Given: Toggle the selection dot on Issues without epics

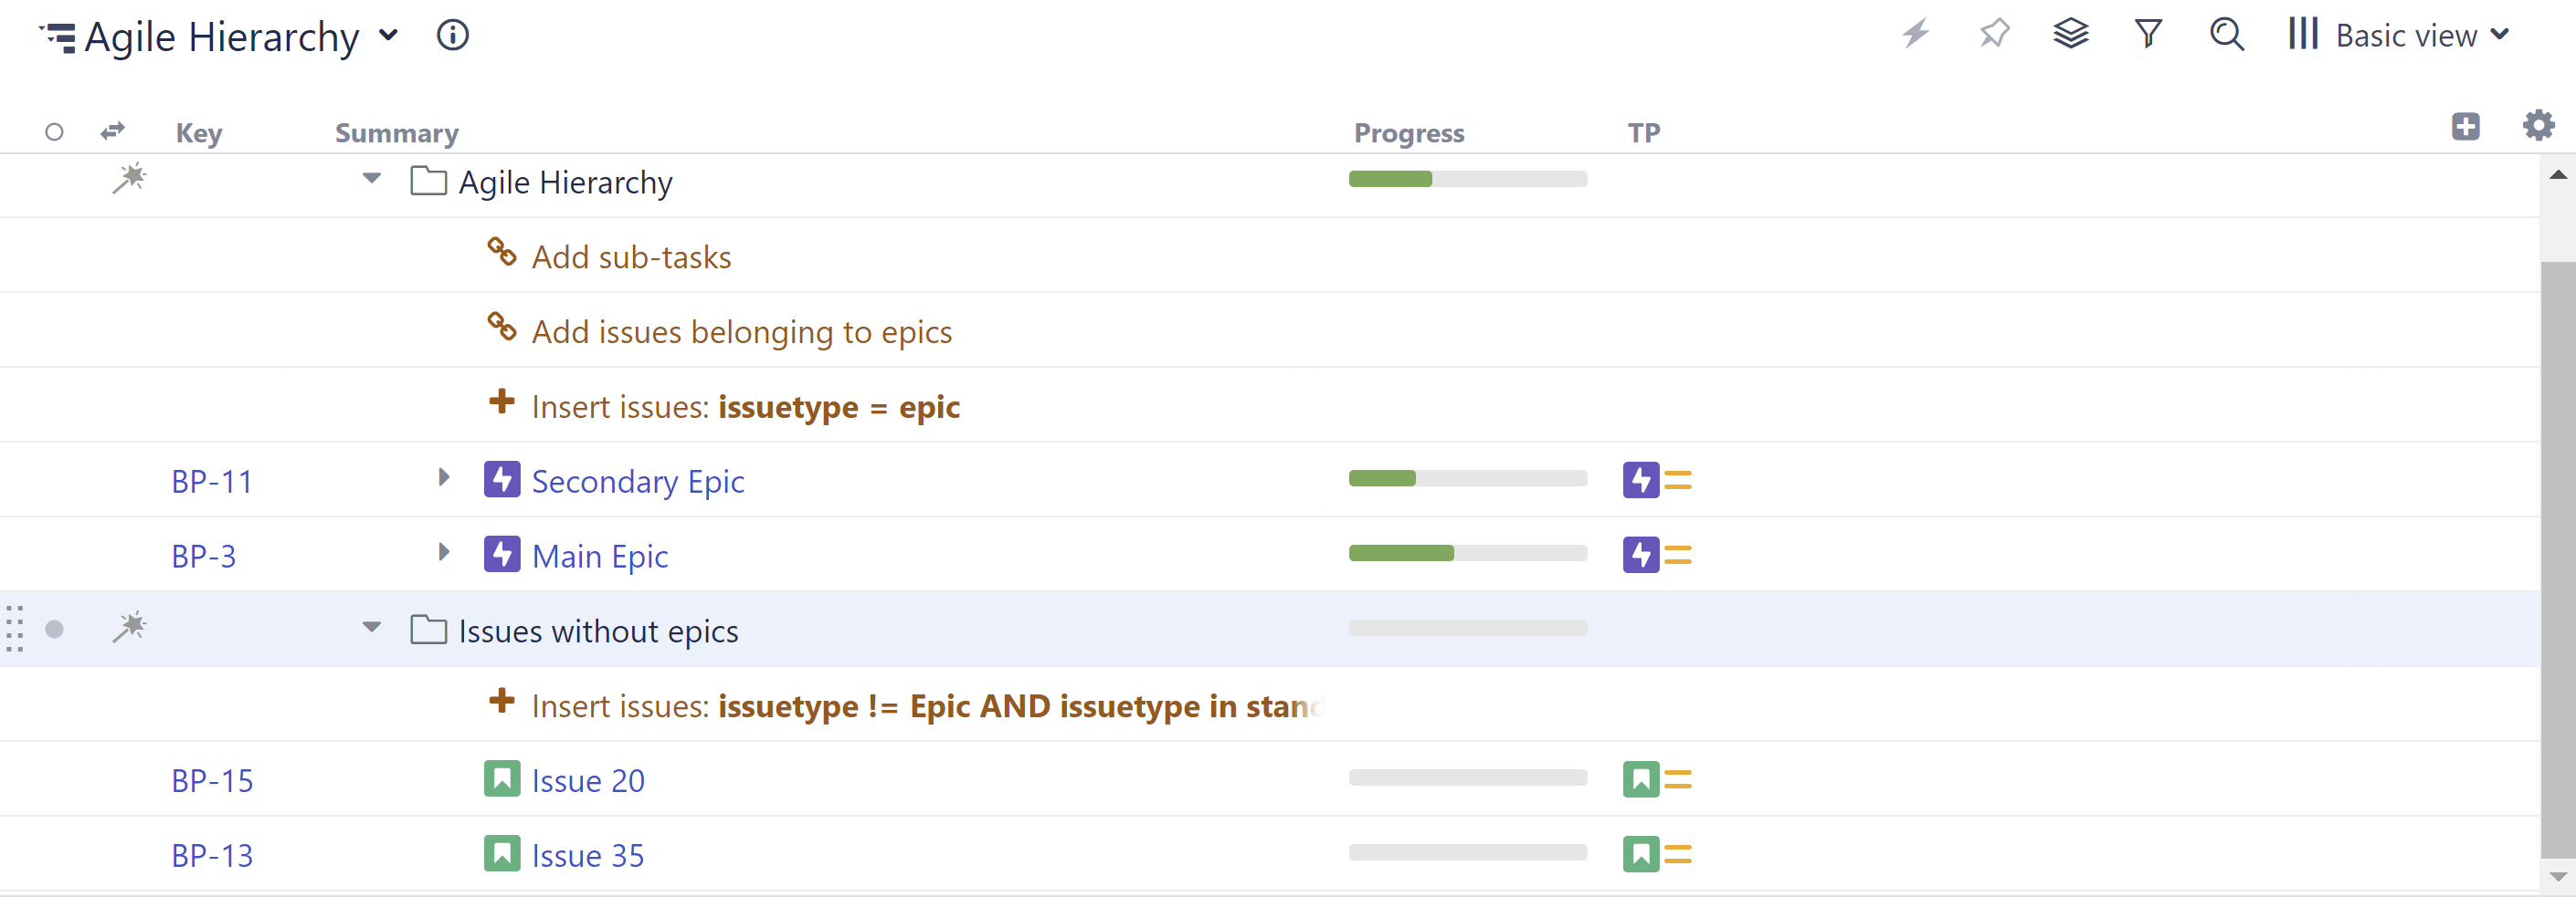Looking at the screenshot, I should point(55,631).
